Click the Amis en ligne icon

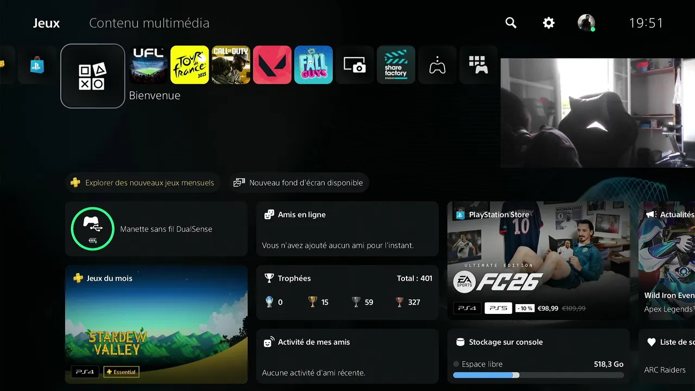click(x=269, y=215)
